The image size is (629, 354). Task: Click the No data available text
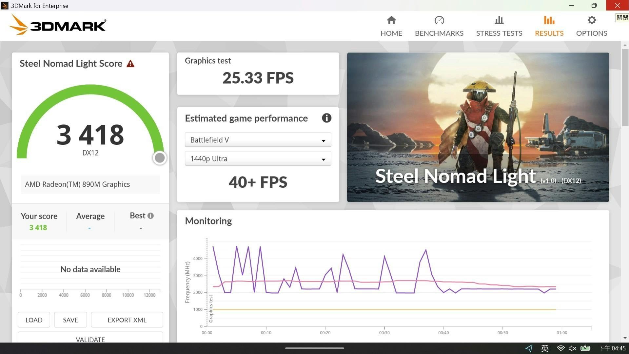pos(90,269)
